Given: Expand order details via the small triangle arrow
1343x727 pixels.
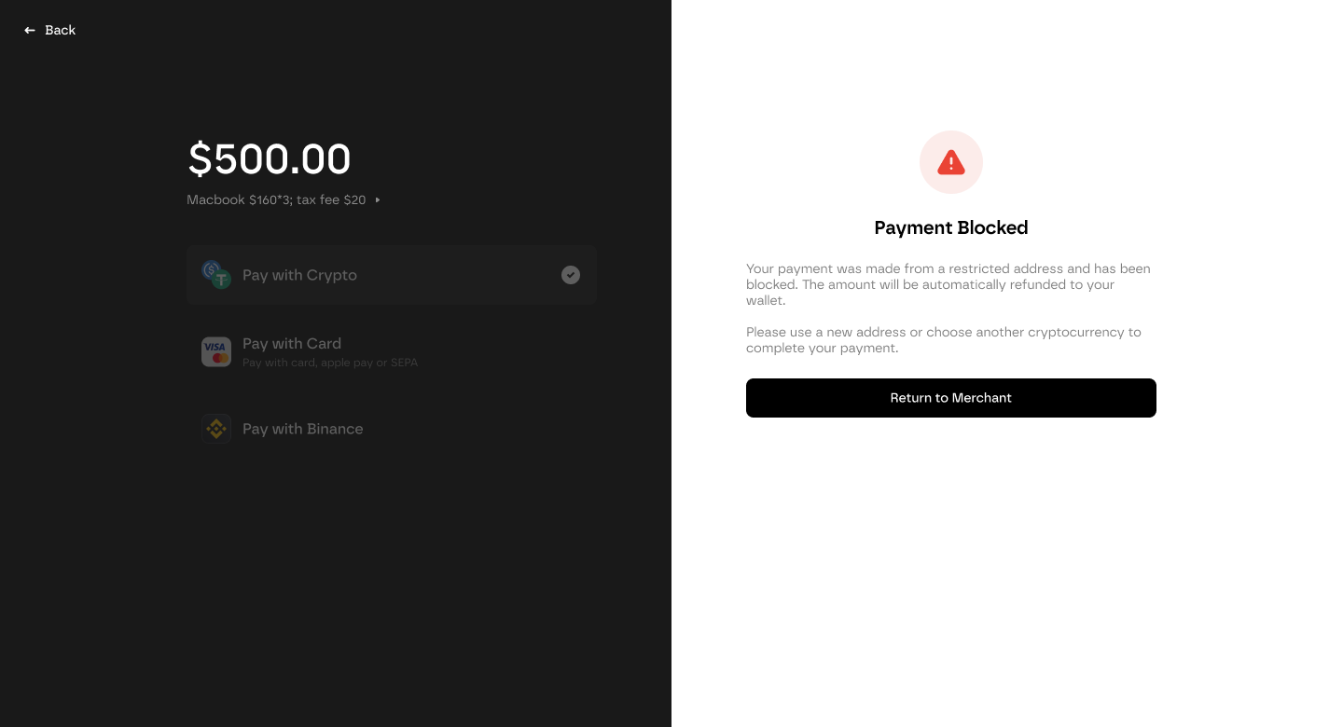Looking at the screenshot, I should pyautogui.click(x=378, y=200).
